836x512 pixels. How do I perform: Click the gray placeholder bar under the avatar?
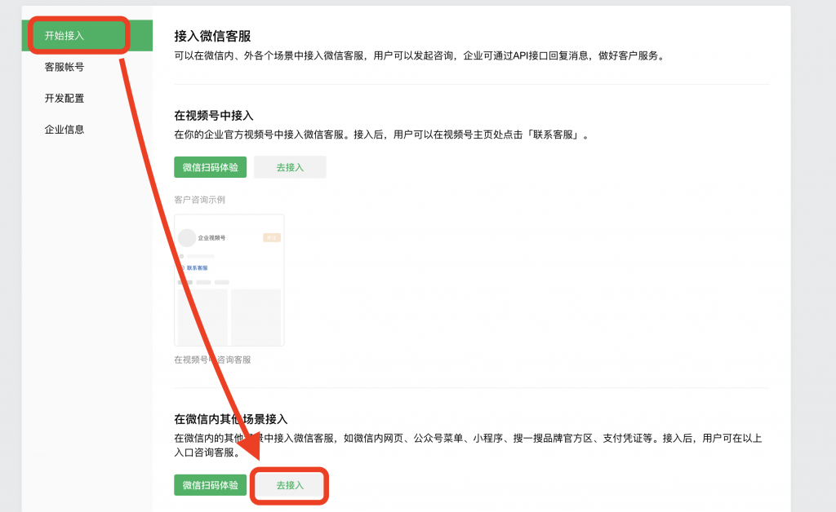pyautogui.click(x=200, y=256)
